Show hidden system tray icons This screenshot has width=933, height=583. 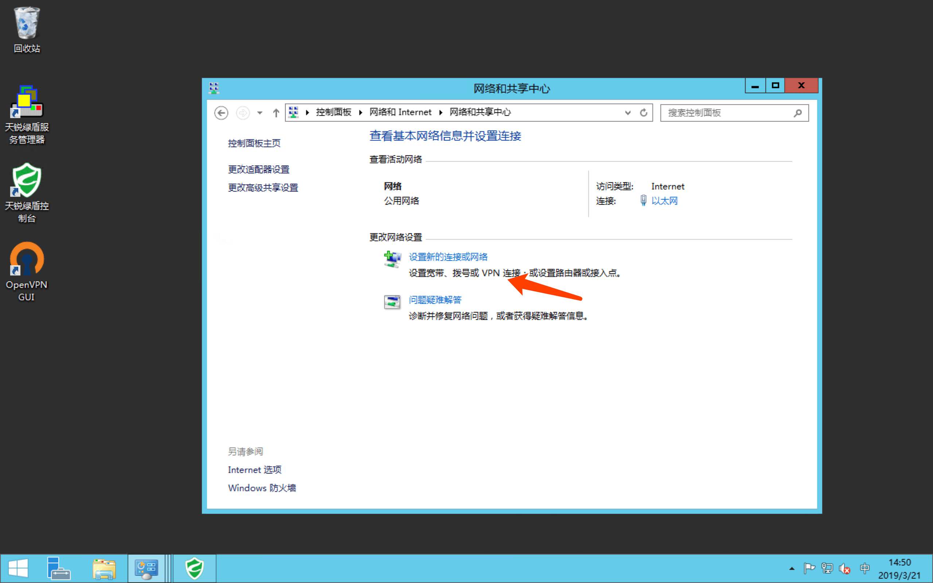point(792,568)
